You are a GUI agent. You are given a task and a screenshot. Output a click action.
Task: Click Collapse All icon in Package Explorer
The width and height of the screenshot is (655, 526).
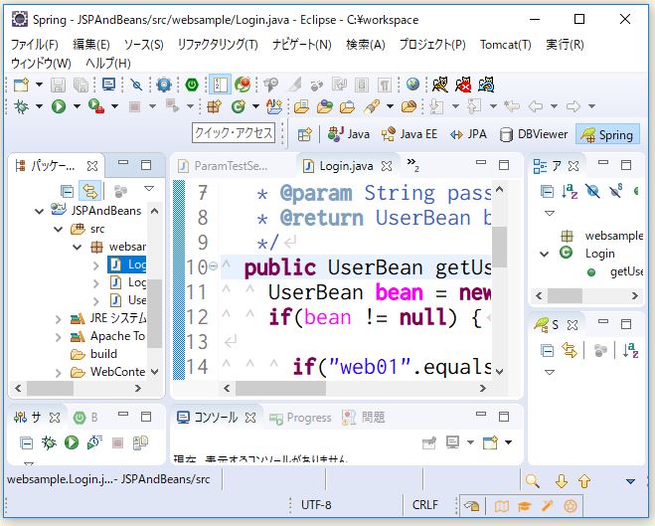click(67, 191)
